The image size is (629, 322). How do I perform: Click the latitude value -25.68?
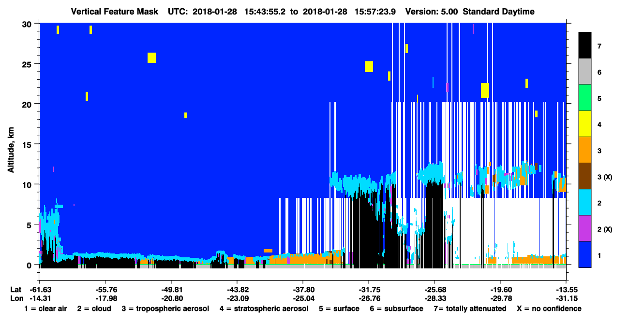point(434,290)
